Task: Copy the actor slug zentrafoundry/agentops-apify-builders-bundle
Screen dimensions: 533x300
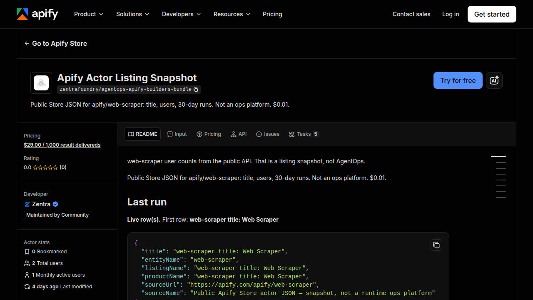Action: pos(196,90)
